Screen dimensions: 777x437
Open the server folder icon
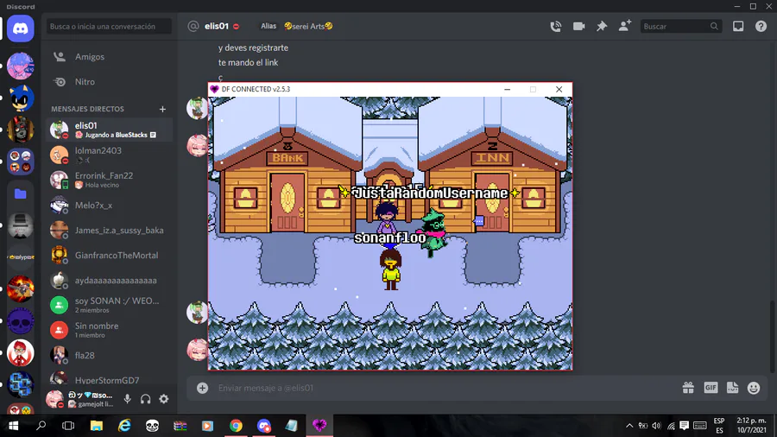[x=21, y=193]
